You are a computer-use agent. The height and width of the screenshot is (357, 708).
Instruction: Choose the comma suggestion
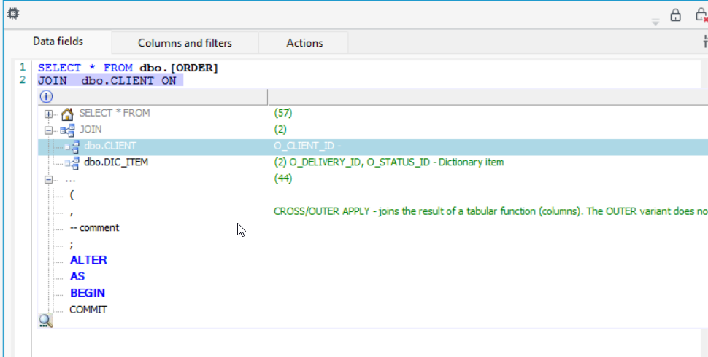[72, 213]
